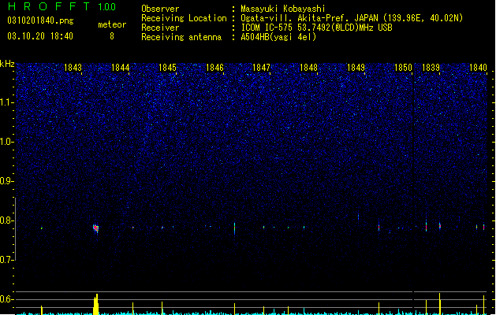This screenshot has height=315, width=496.
Task: Click the bright meteor echo after 1843
Action: [96, 228]
